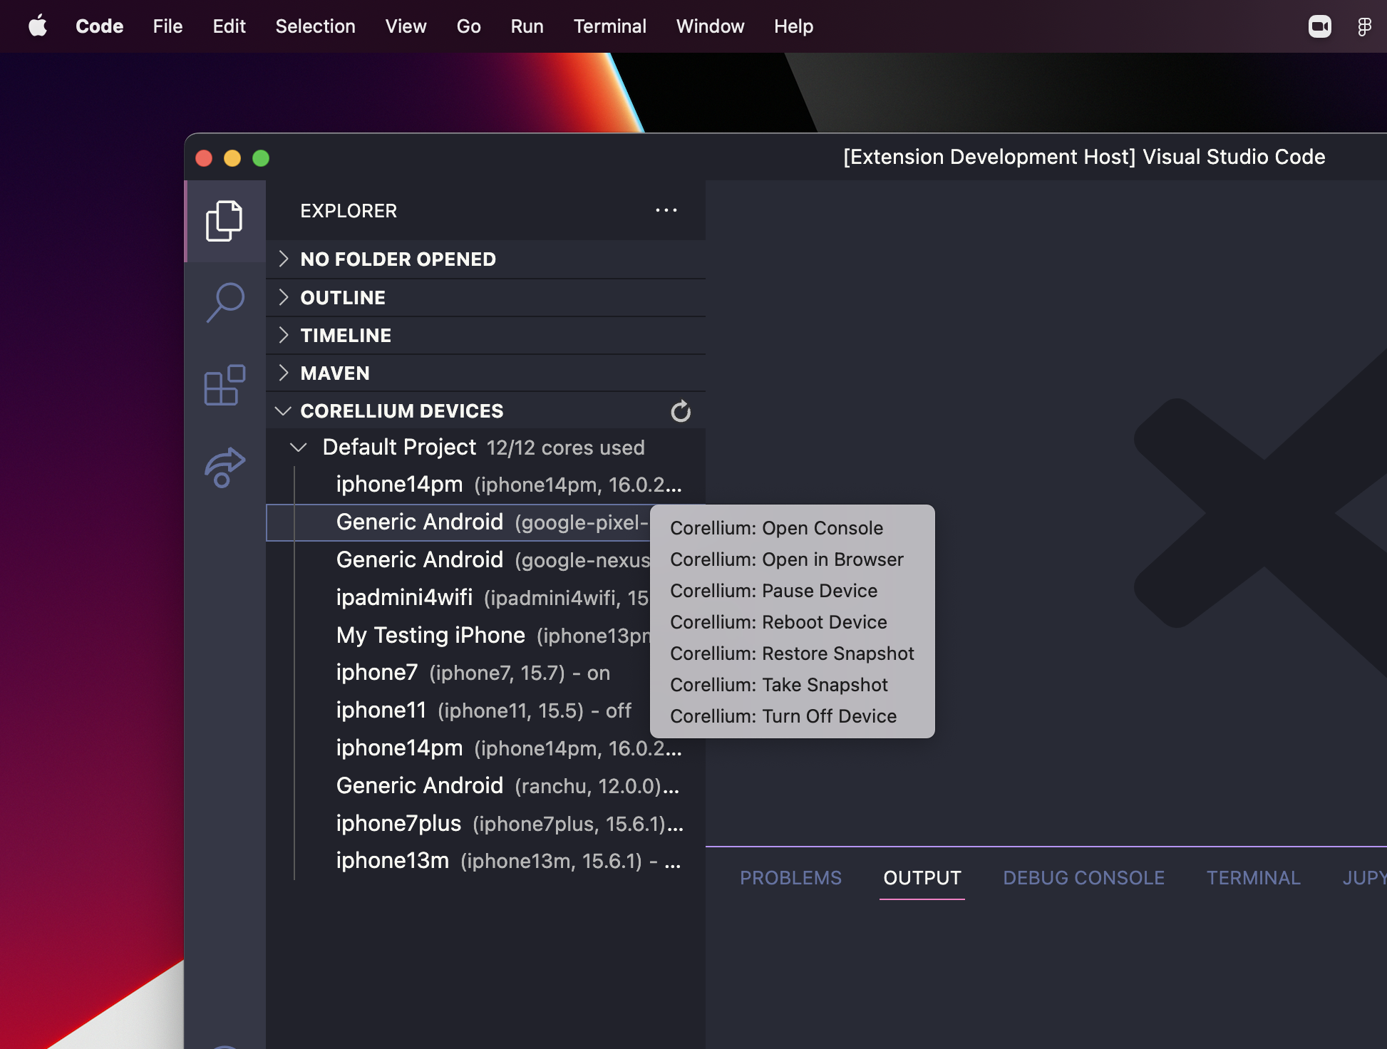Open the Live Share view icon
Viewport: 1387px width, 1049px height.
(225, 467)
